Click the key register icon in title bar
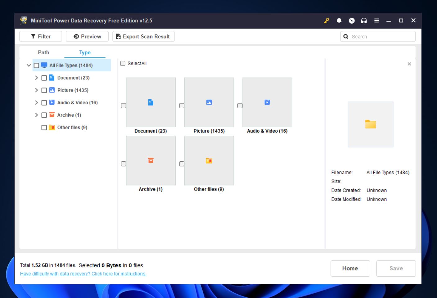 coord(327,20)
